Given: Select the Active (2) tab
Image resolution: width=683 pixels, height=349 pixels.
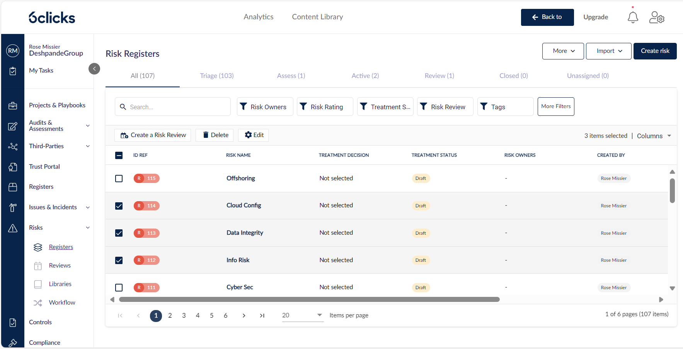Looking at the screenshot, I should click(x=365, y=76).
